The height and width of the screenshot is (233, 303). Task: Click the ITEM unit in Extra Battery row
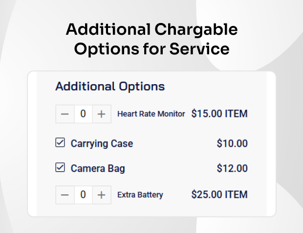tap(236, 195)
